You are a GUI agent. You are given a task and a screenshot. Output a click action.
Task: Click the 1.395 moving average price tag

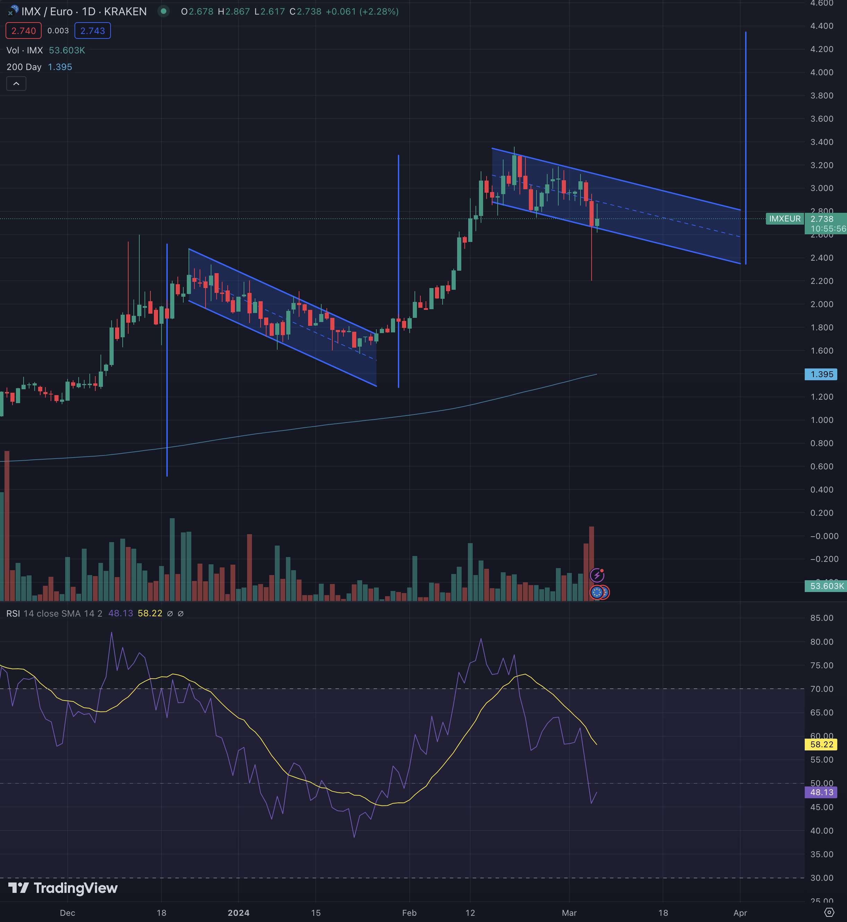tap(821, 374)
